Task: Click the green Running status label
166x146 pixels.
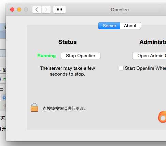Action: pos(46,56)
